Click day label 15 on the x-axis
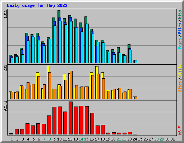Image resolution: width=184 pixels, height=143 pixels. (x=86, y=139)
